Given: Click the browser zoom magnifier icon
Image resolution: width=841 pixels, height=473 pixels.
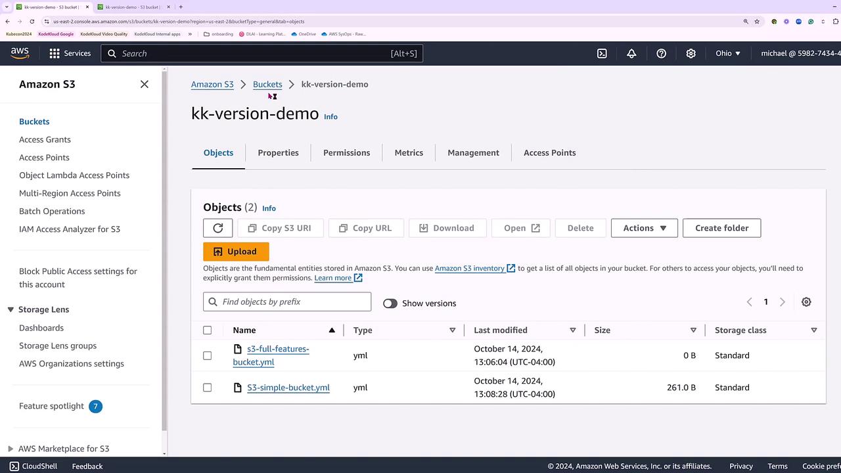Looking at the screenshot, I should pyautogui.click(x=746, y=21).
